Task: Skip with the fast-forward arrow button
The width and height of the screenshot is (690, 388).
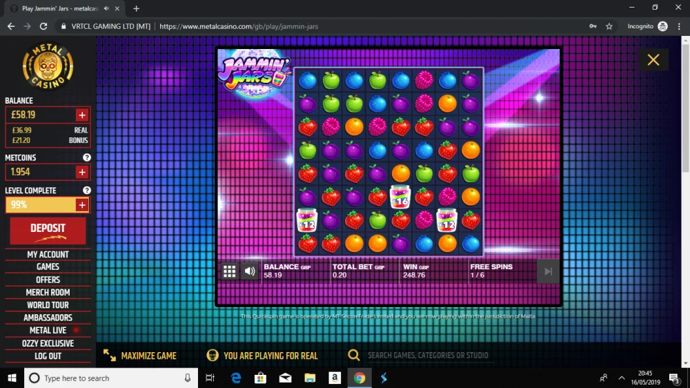Action: point(548,271)
